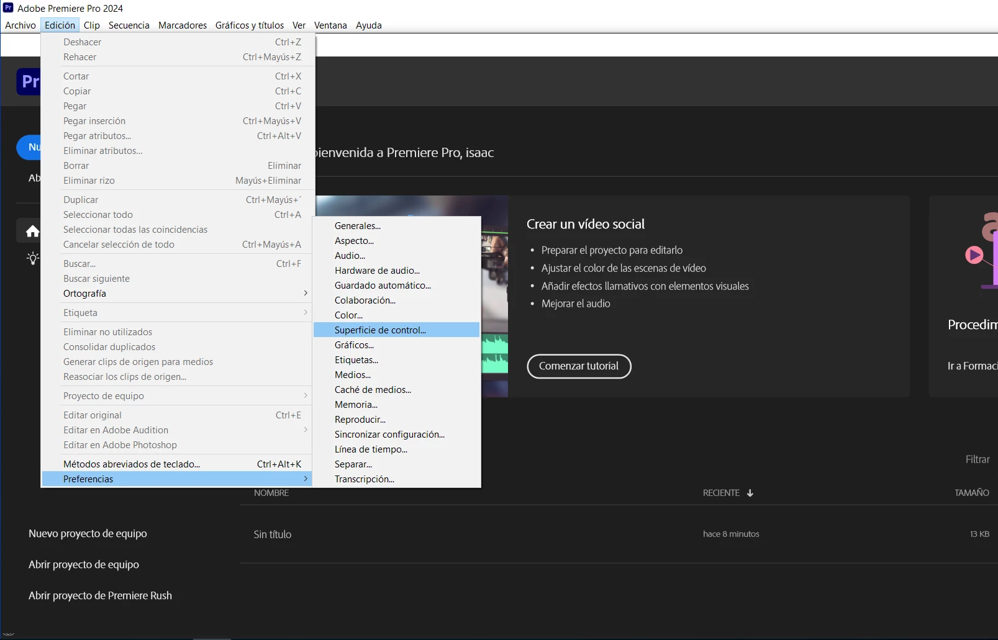
Task: Open Guardado automático preferences
Action: pos(397,286)
